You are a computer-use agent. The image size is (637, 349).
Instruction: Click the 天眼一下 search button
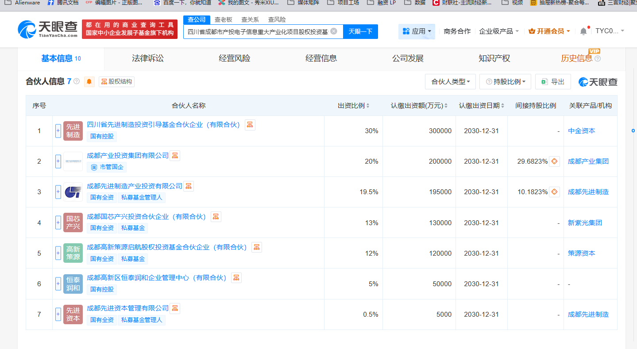[x=360, y=31]
